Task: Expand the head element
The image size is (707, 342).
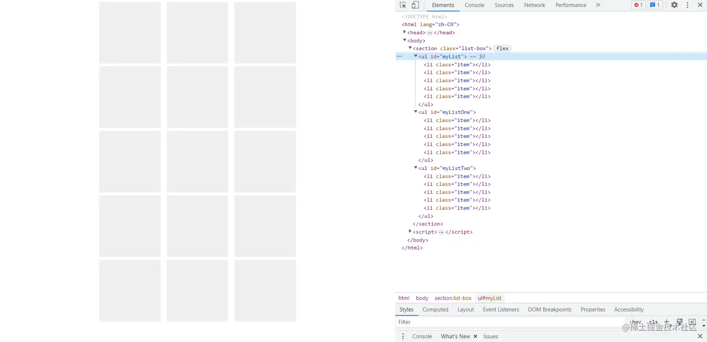Action: tap(404, 32)
